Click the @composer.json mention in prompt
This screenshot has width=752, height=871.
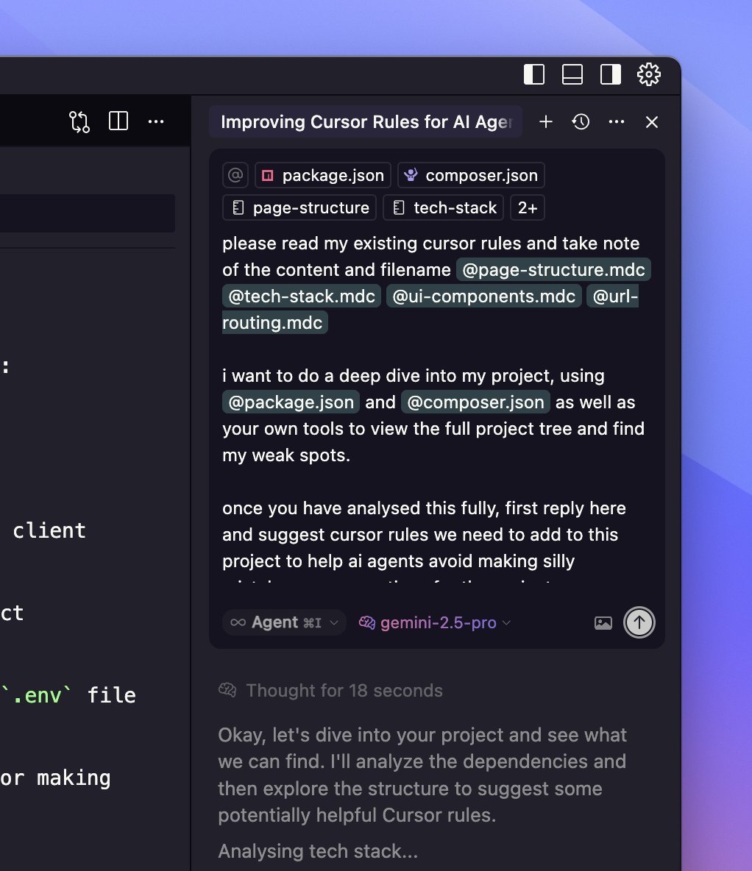click(x=476, y=402)
